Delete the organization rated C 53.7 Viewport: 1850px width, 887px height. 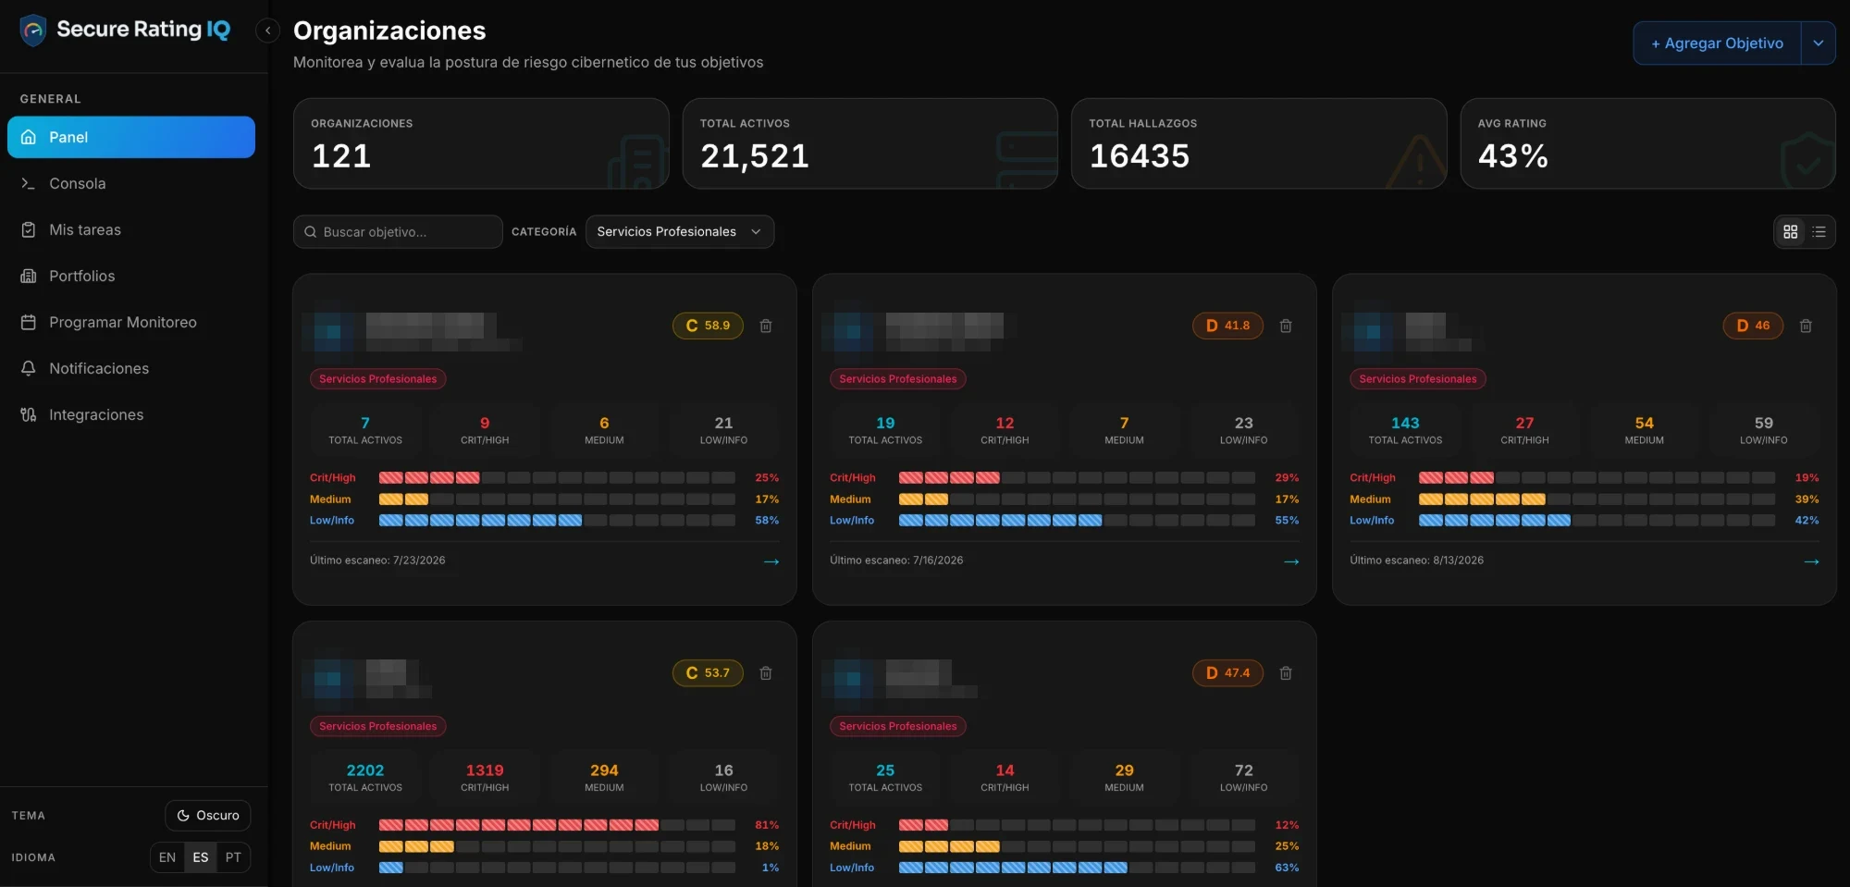click(x=766, y=673)
